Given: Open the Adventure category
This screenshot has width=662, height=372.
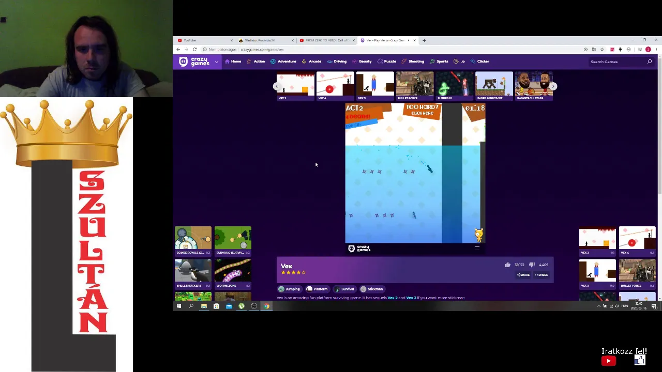Looking at the screenshot, I should (283, 61).
